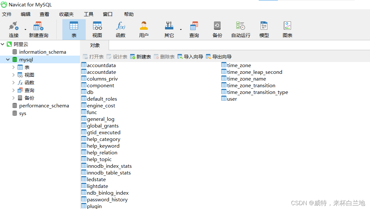
Task: Click the 打开表 button
Action: pos(93,57)
